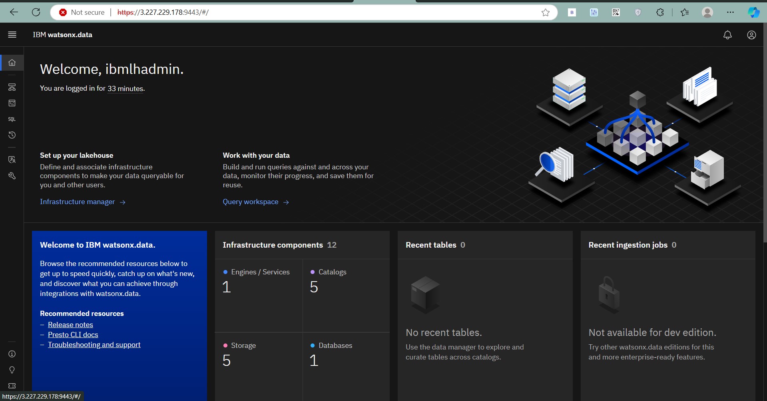This screenshot has height=401, width=767.
Task: Click the Storage count tile
Action: click(x=259, y=367)
